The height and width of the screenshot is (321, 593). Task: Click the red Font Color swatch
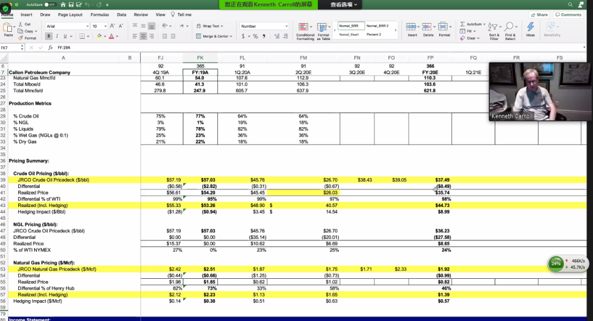pos(111,36)
